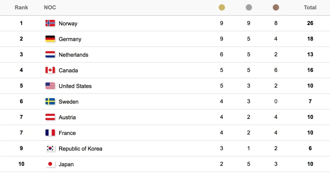330x174 pixels.
Task: Open the Austria country link
Action: click(x=67, y=117)
